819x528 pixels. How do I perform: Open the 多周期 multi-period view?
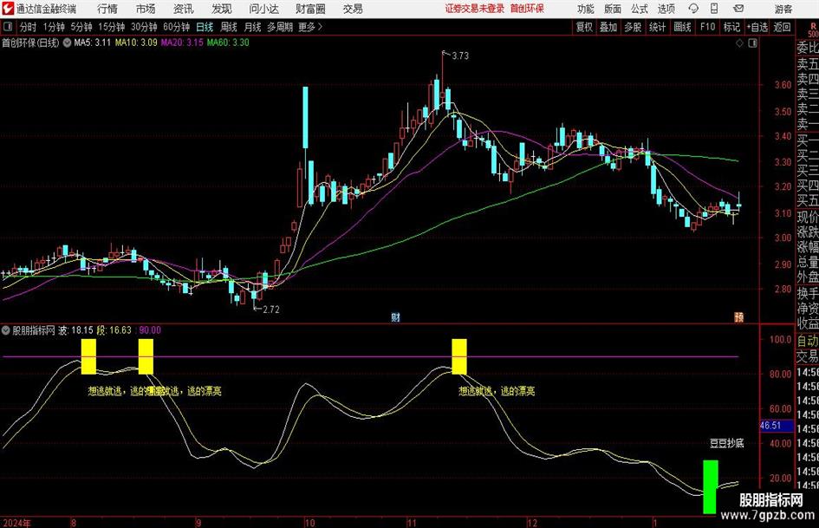pos(280,27)
